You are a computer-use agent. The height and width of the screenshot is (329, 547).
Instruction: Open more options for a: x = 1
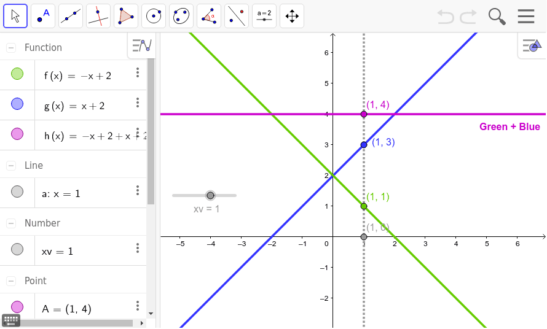(138, 190)
